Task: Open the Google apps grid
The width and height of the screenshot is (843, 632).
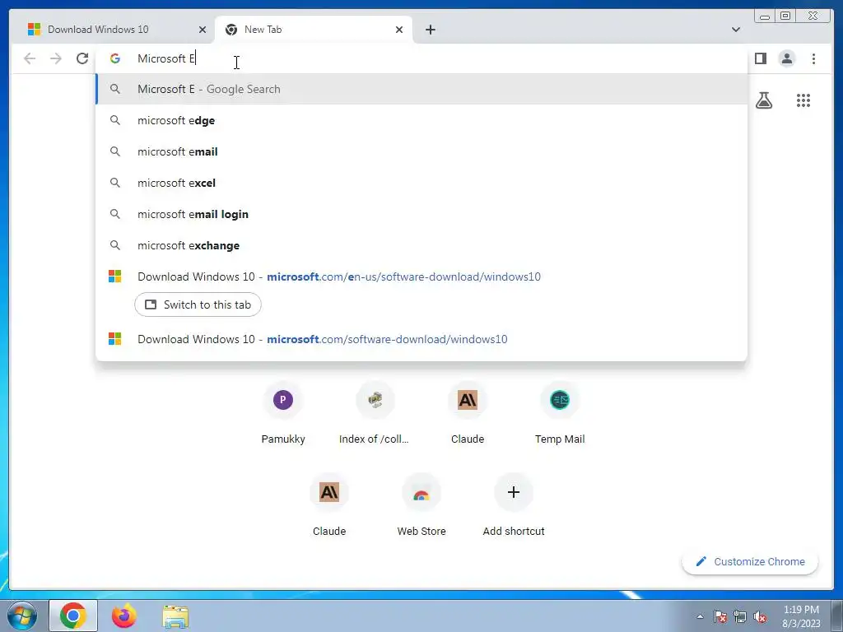Action: pos(803,100)
